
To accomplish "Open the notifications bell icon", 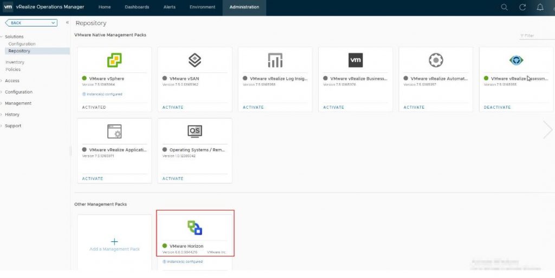I will click(x=540, y=7).
